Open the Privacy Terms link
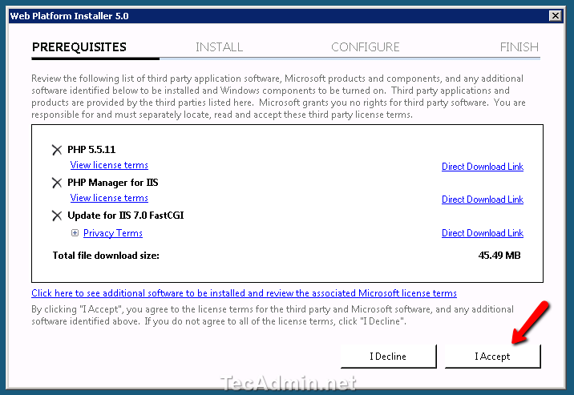 (x=113, y=233)
